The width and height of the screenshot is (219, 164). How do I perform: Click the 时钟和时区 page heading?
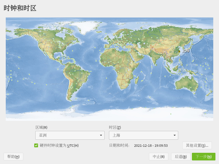click(x=20, y=8)
